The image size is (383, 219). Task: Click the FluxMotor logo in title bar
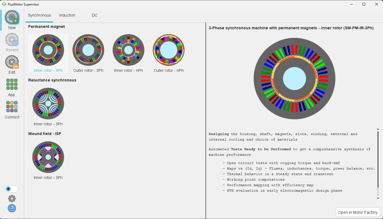click(x=4, y=4)
